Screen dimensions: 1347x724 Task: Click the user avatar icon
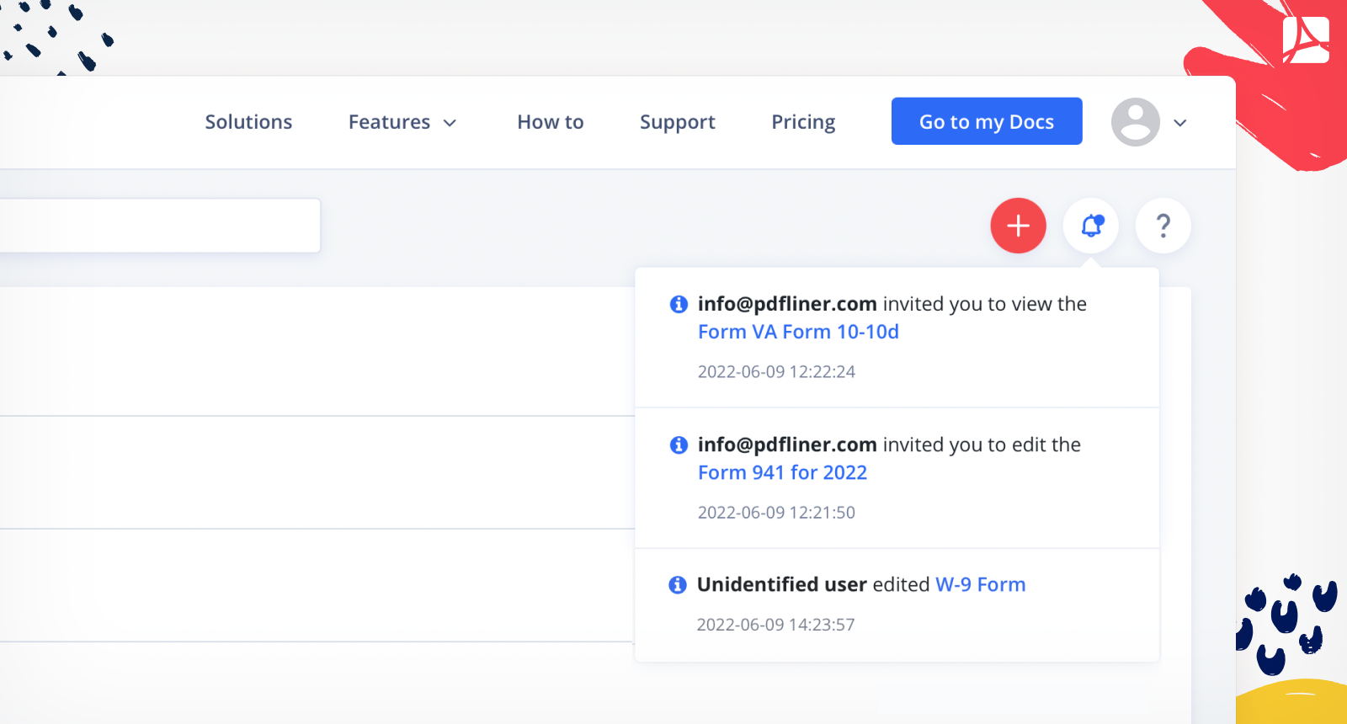(1136, 122)
